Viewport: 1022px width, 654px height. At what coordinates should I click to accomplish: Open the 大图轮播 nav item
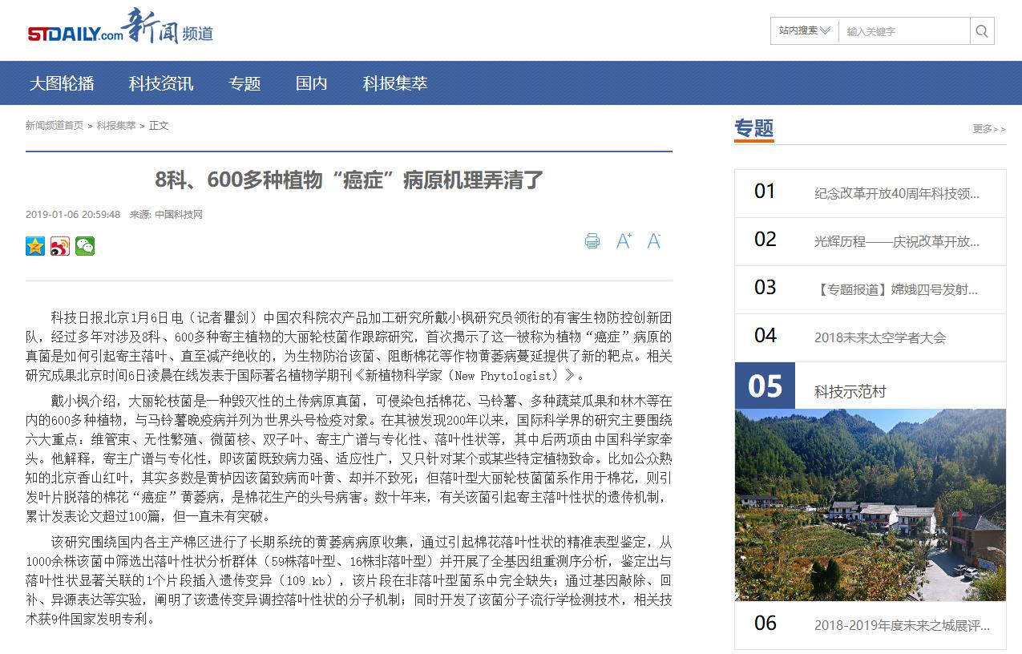tap(62, 83)
